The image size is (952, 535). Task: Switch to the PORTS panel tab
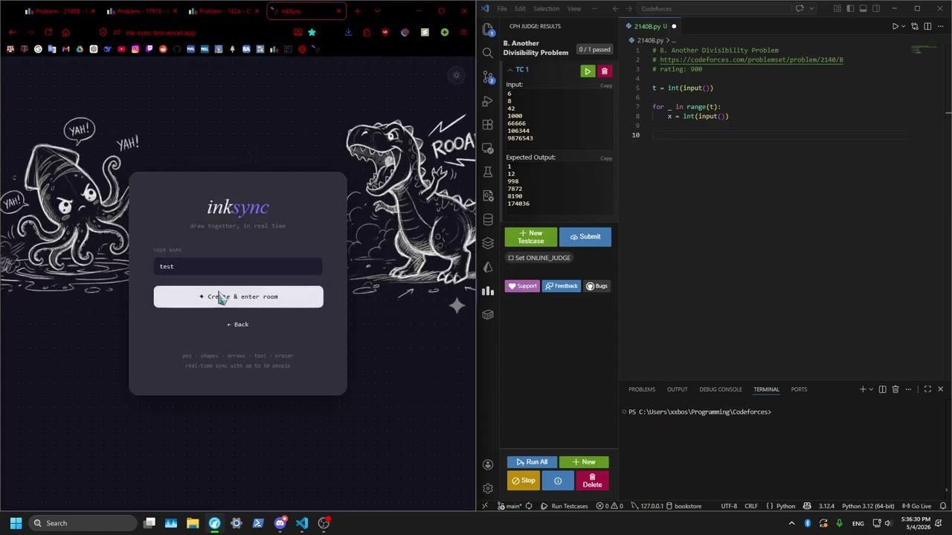point(799,389)
